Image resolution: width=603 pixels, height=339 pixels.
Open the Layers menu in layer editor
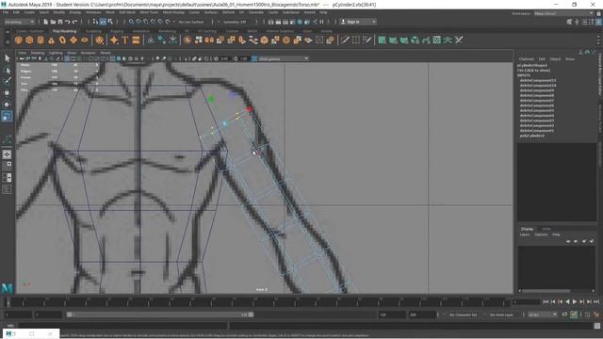click(x=525, y=234)
